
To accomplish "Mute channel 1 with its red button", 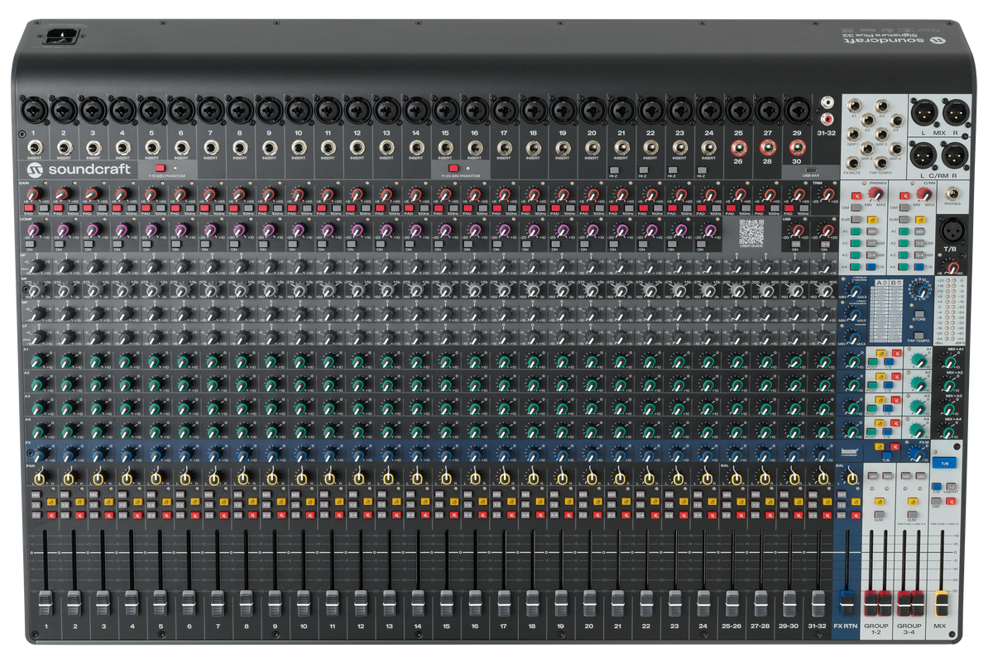I will pos(51,515).
